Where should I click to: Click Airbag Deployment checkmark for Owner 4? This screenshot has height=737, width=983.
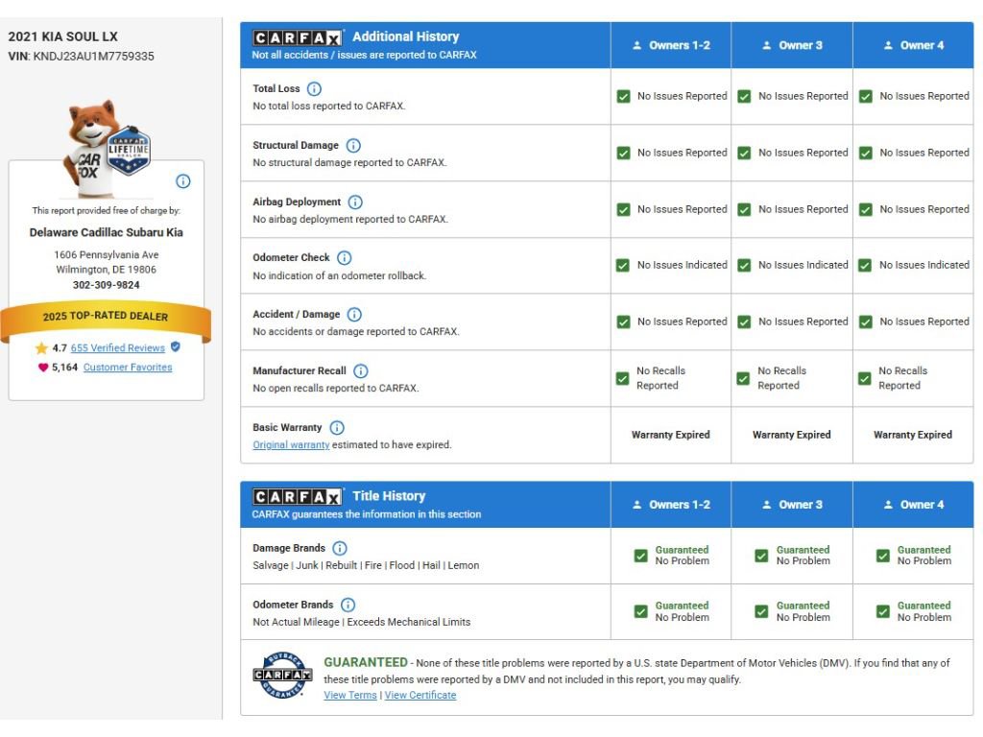coord(866,209)
